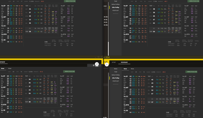Select the РЕЗУЛЬТАТ tab in the EDGE window
This screenshot has height=118, width=203.
(124, 62)
